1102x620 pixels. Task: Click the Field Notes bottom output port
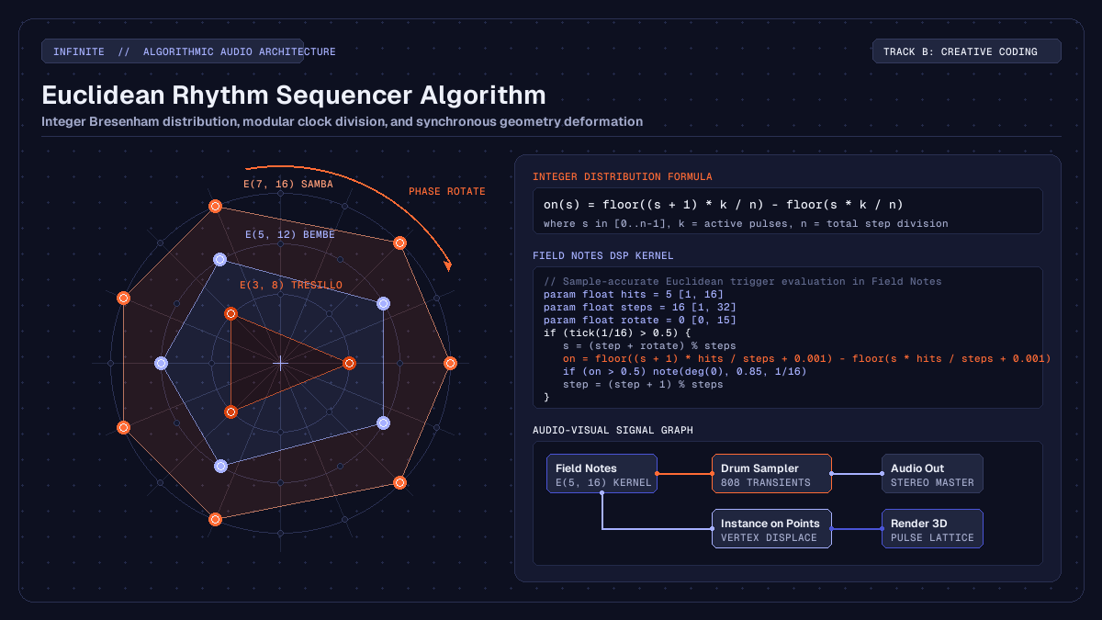point(602,493)
